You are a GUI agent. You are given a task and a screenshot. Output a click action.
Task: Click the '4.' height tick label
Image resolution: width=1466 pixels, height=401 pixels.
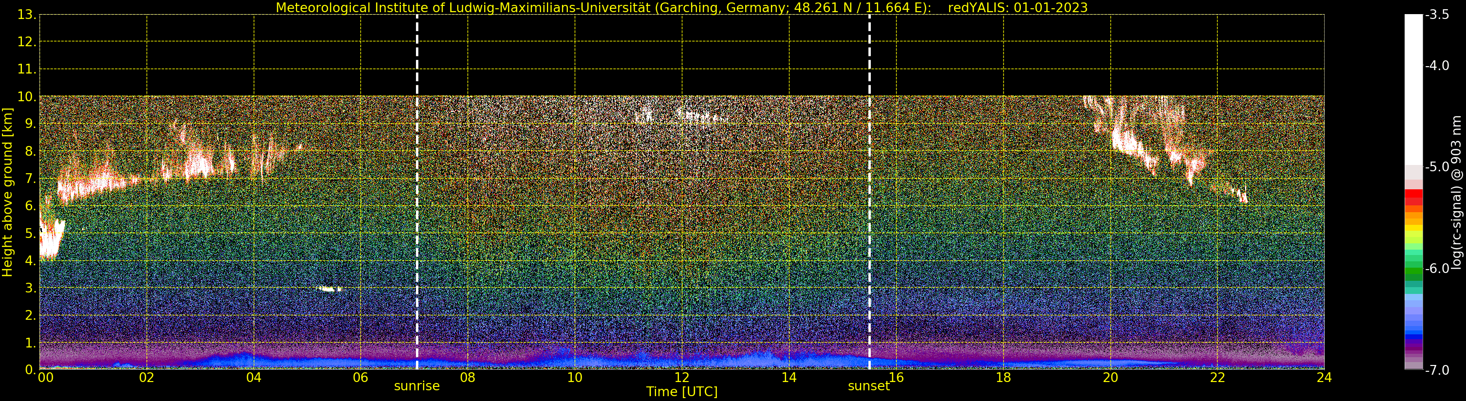(x=30, y=260)
